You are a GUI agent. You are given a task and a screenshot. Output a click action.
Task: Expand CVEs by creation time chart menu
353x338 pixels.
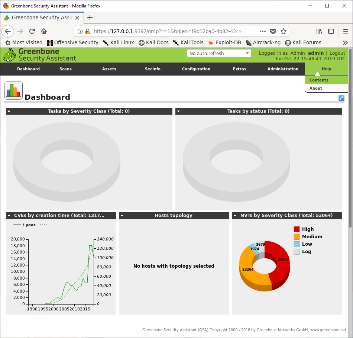9,216
